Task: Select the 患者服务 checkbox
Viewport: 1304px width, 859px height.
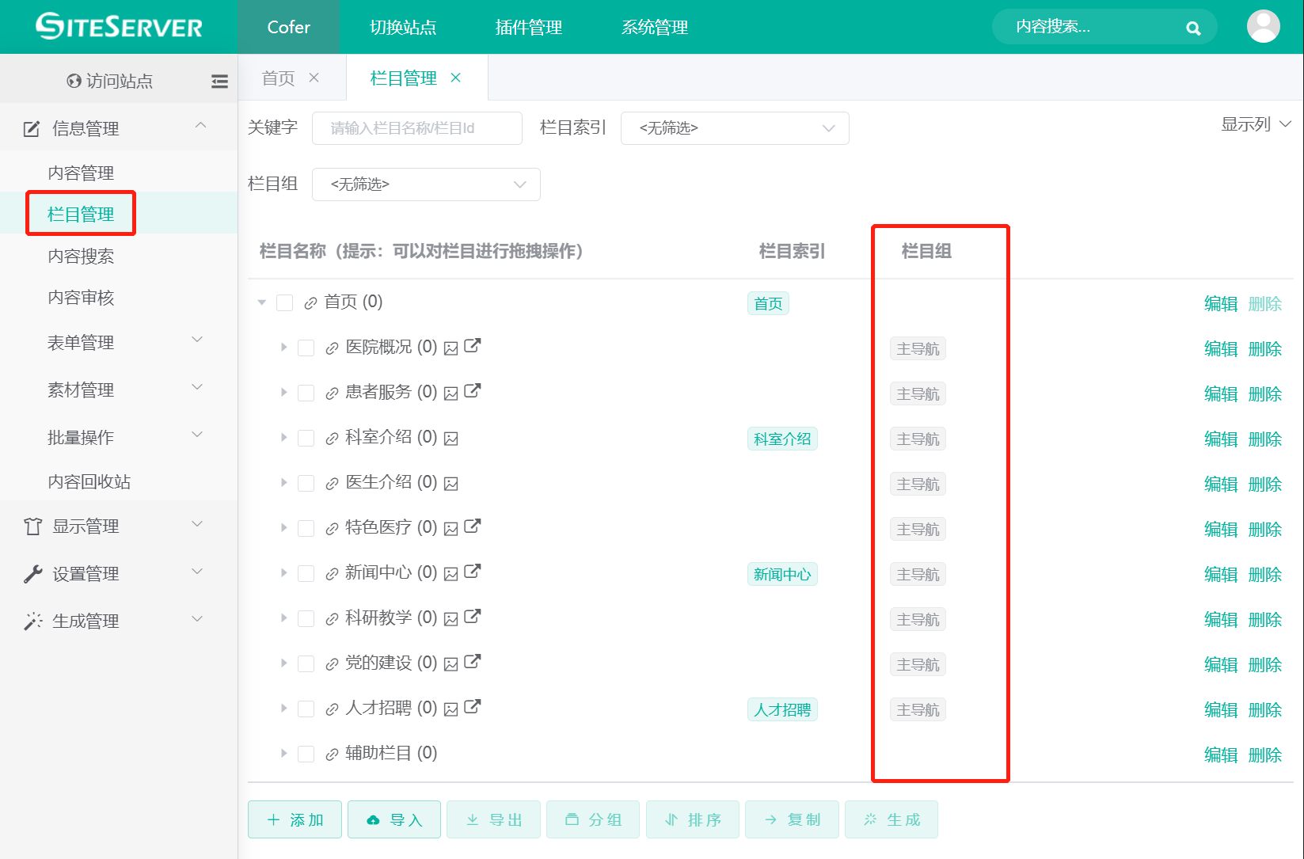Action: coord(306,393)
